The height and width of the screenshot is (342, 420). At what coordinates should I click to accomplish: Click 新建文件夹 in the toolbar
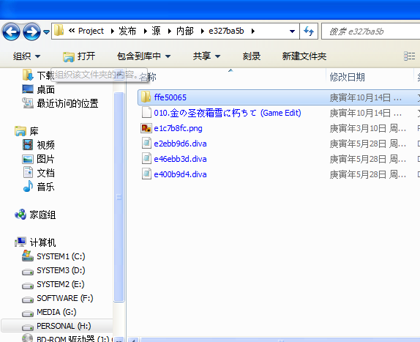click(304, 56)
